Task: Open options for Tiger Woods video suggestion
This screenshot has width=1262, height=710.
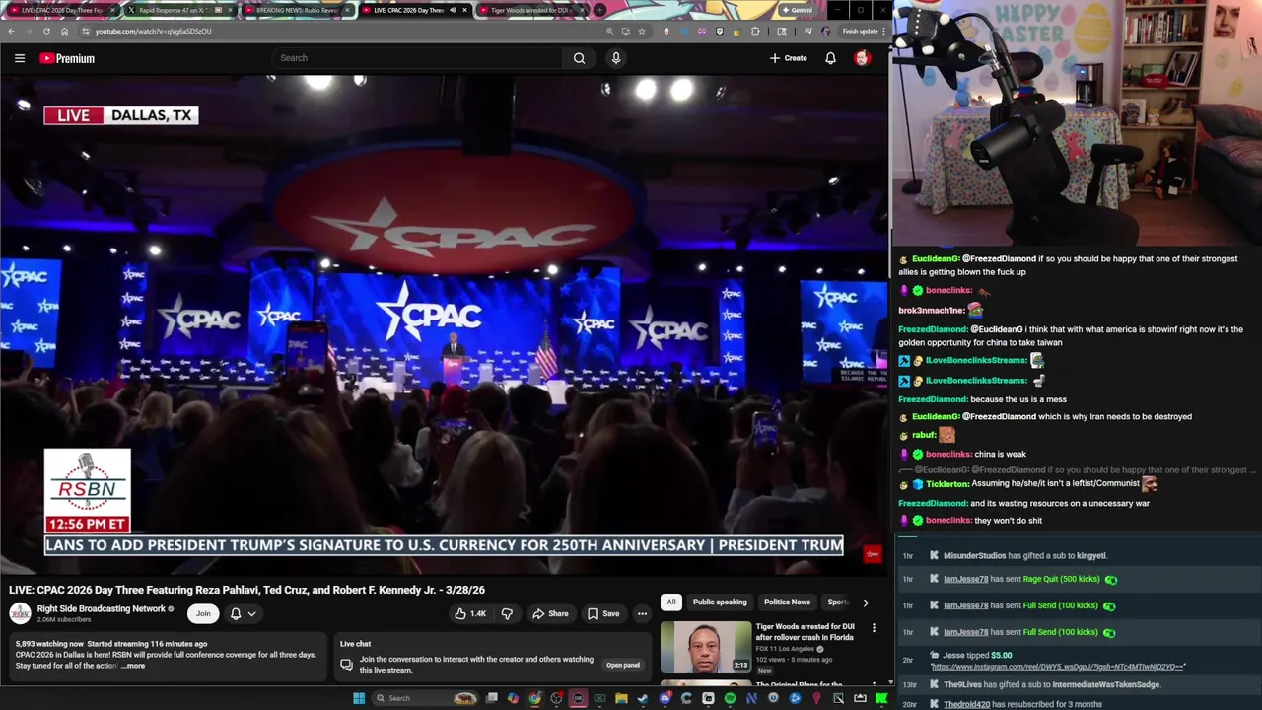Action: [874, 628]
